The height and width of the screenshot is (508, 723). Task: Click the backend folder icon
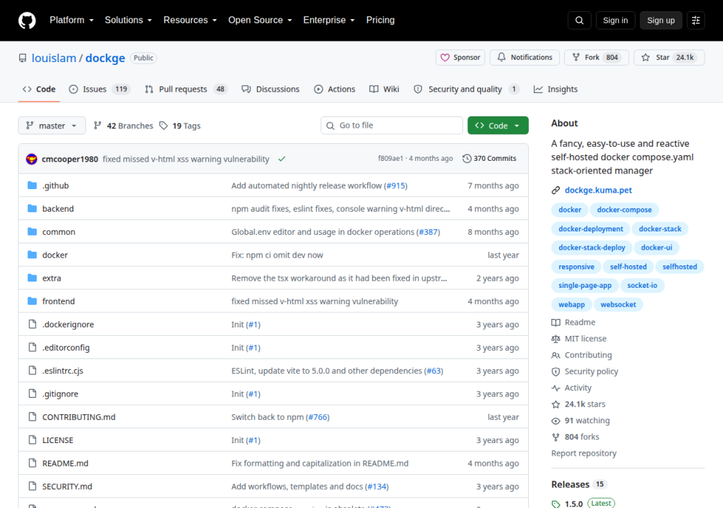[32, 208]
